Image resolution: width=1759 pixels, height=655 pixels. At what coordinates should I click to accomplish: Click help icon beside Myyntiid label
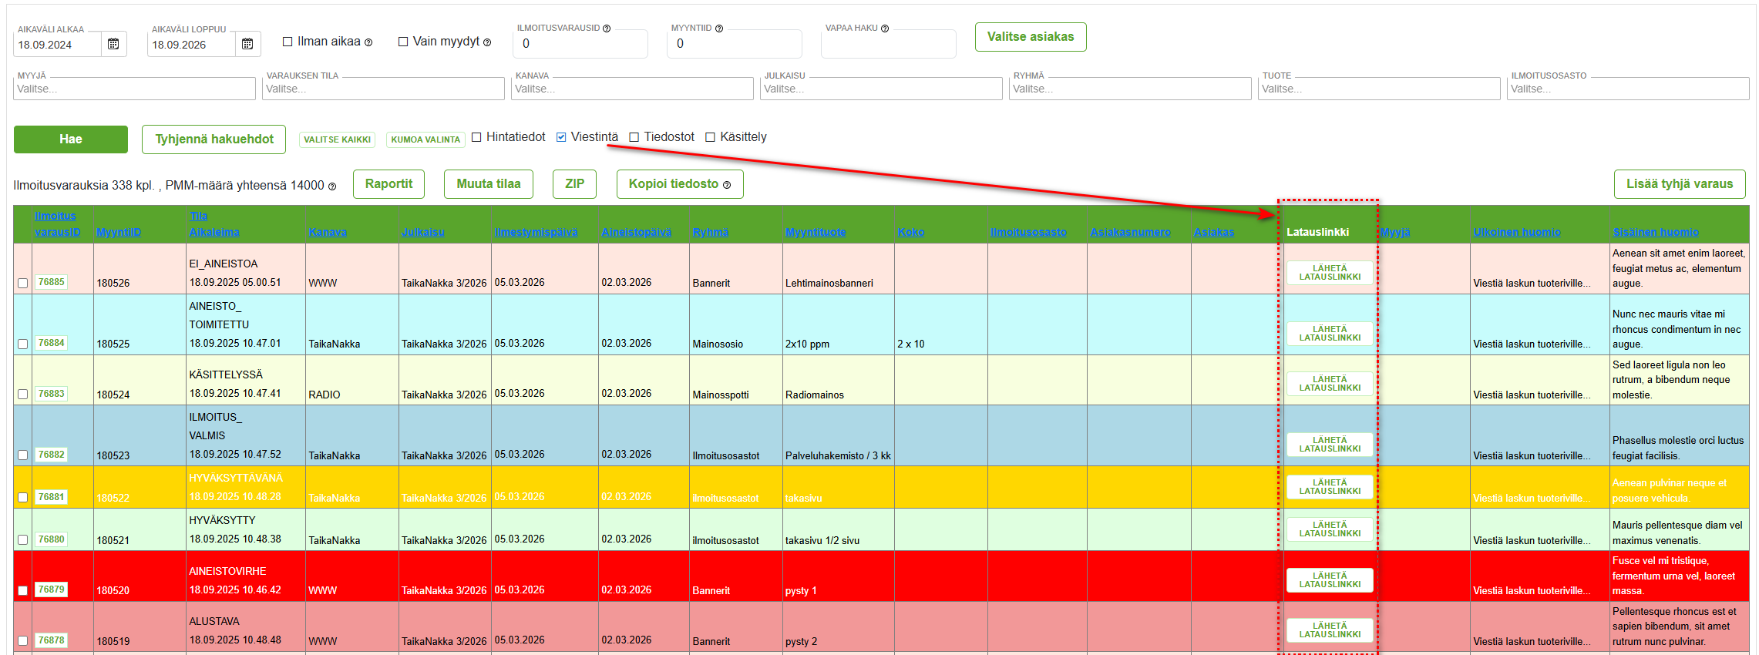(x=719, y=29)
